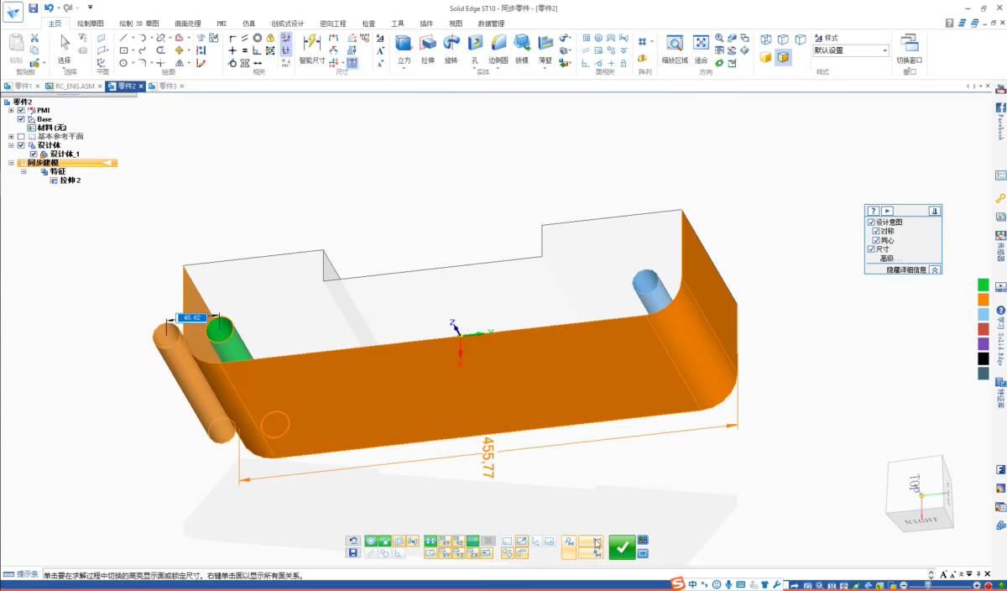Screen dimensions: 1007x591
Task: Switch to the 逆向工程 ribbon tab
Action: click(x=333, y=24)
